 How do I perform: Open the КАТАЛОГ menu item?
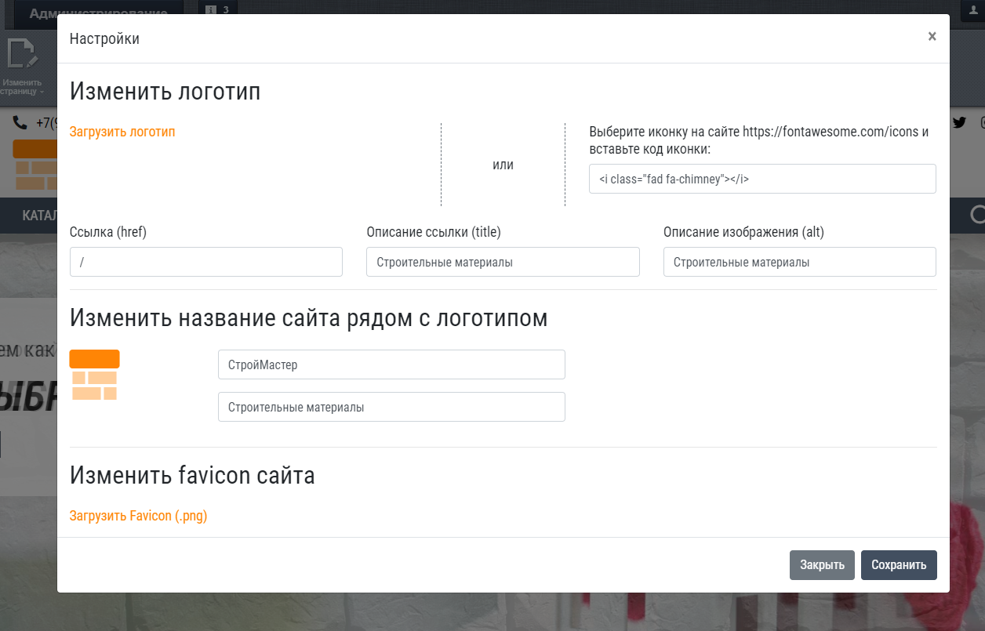[x=39, y=216]
